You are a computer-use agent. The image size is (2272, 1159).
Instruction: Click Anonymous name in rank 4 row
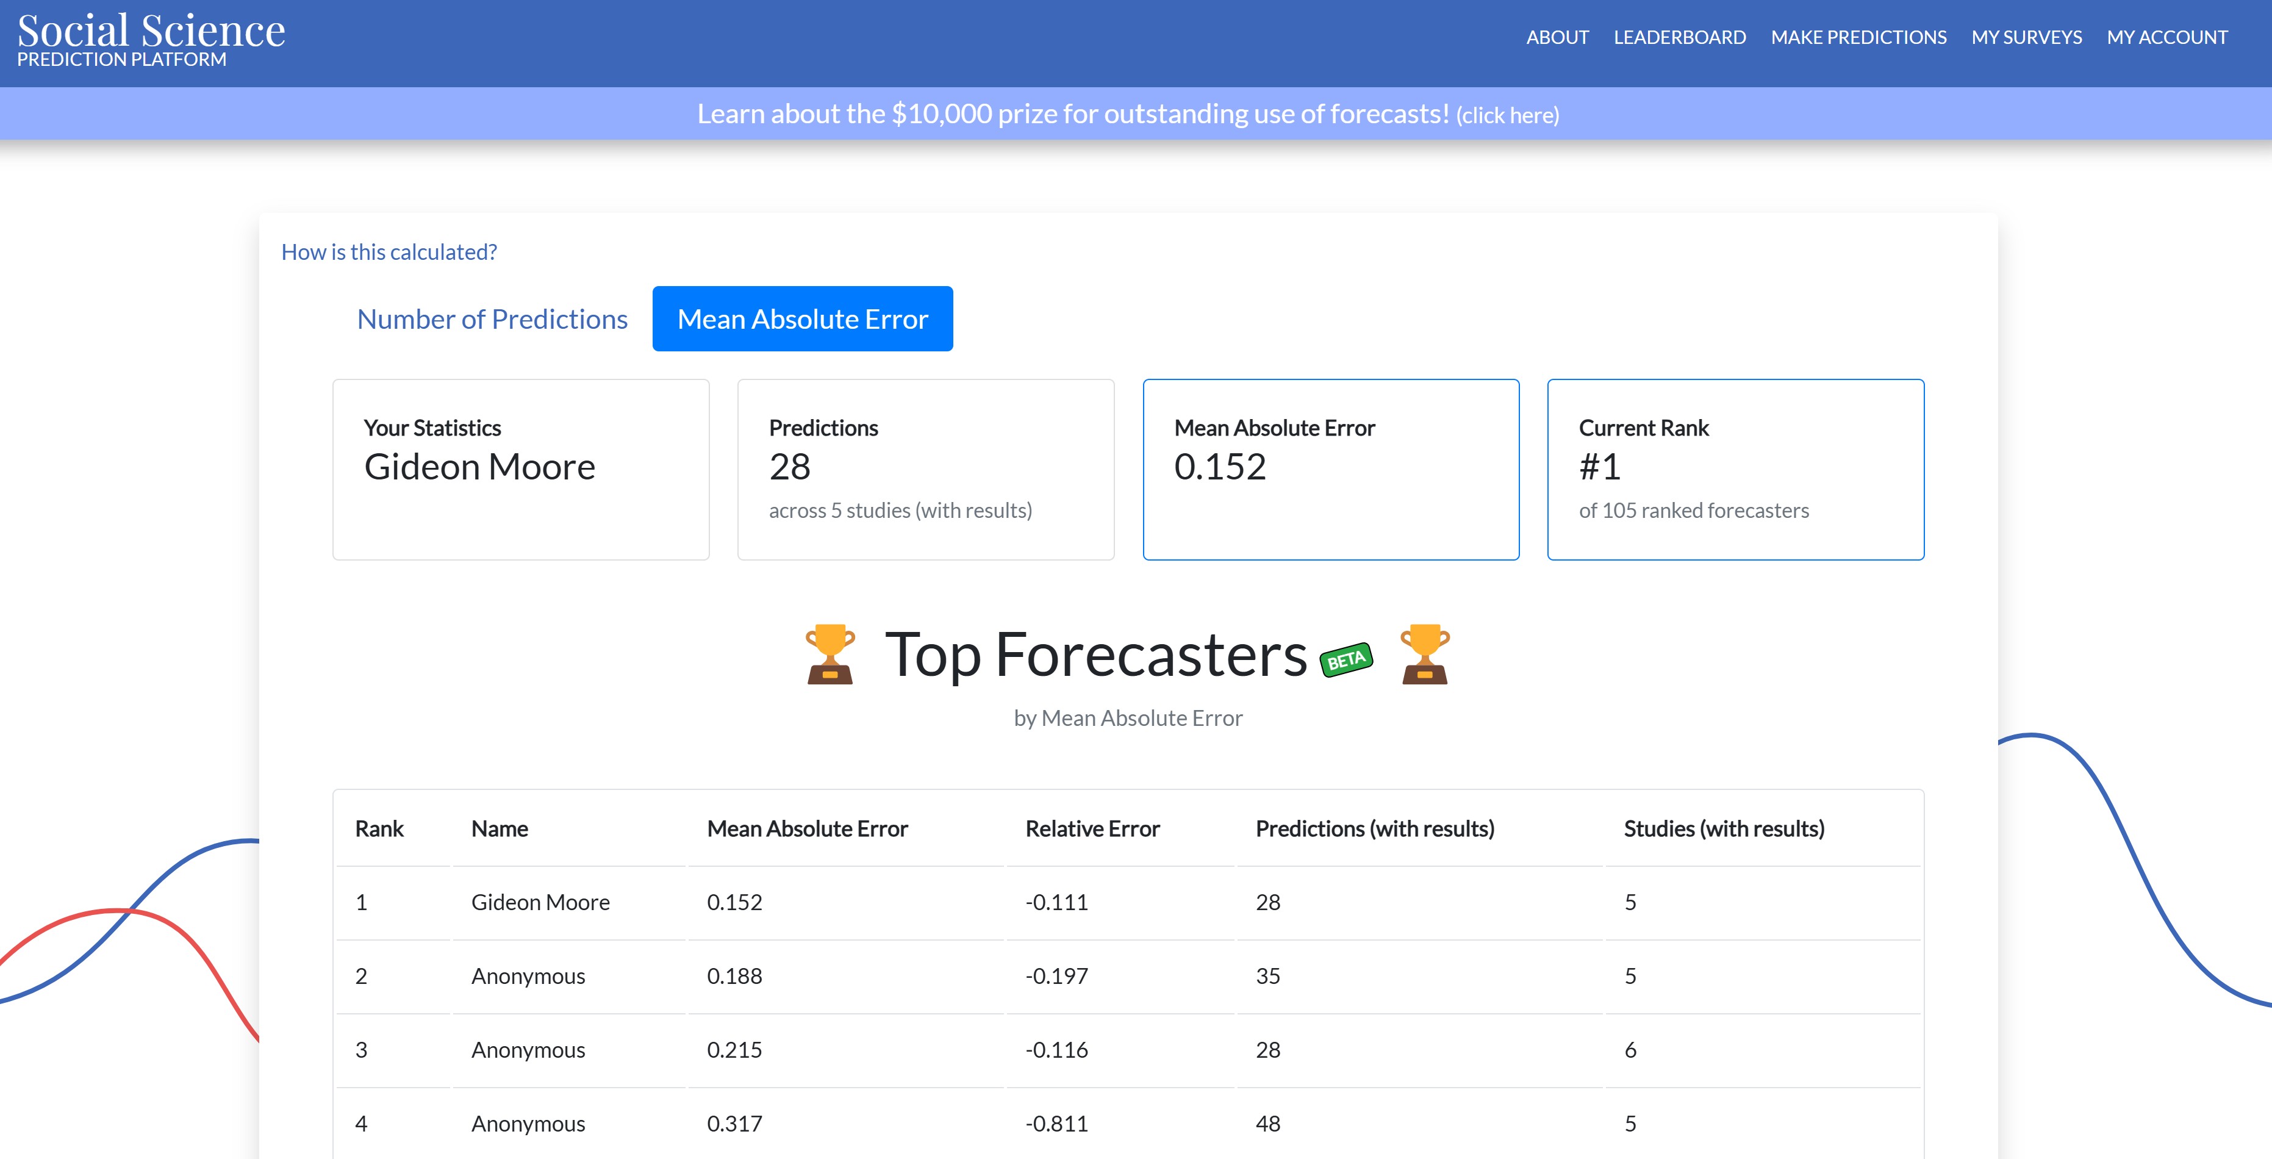click(528, 1124)
